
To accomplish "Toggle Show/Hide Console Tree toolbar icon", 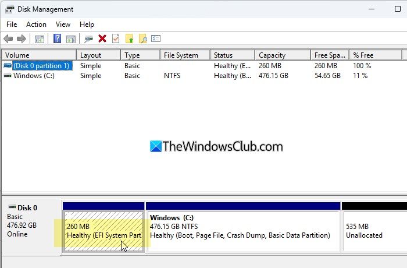I will [x=40, y=39].
